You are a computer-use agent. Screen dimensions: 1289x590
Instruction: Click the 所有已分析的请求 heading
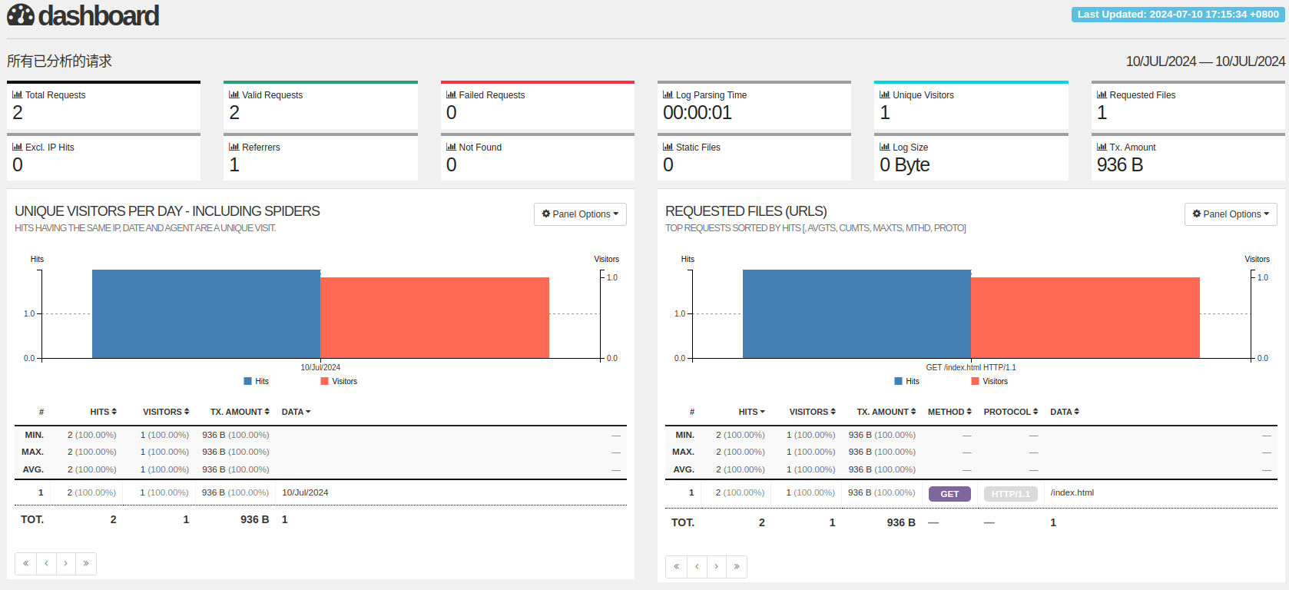pos(59,61)
